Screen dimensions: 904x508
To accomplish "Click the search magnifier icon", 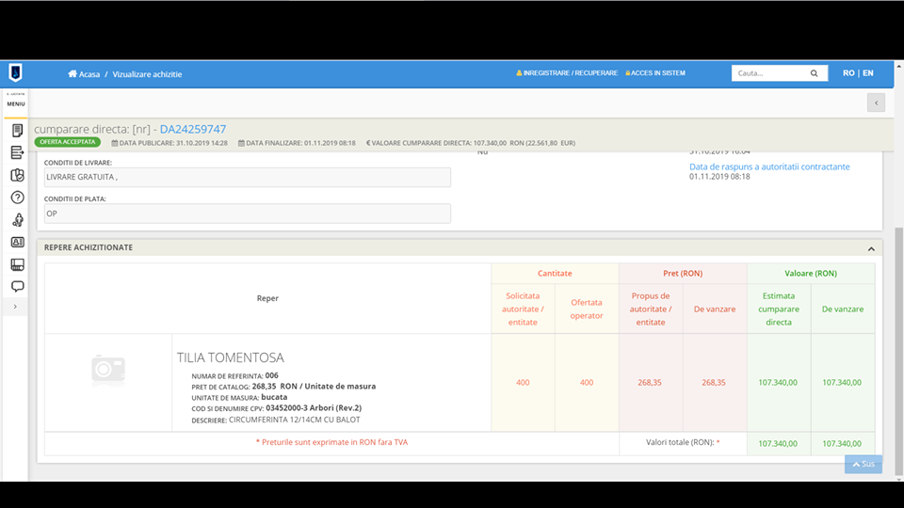I will [814, 73].
